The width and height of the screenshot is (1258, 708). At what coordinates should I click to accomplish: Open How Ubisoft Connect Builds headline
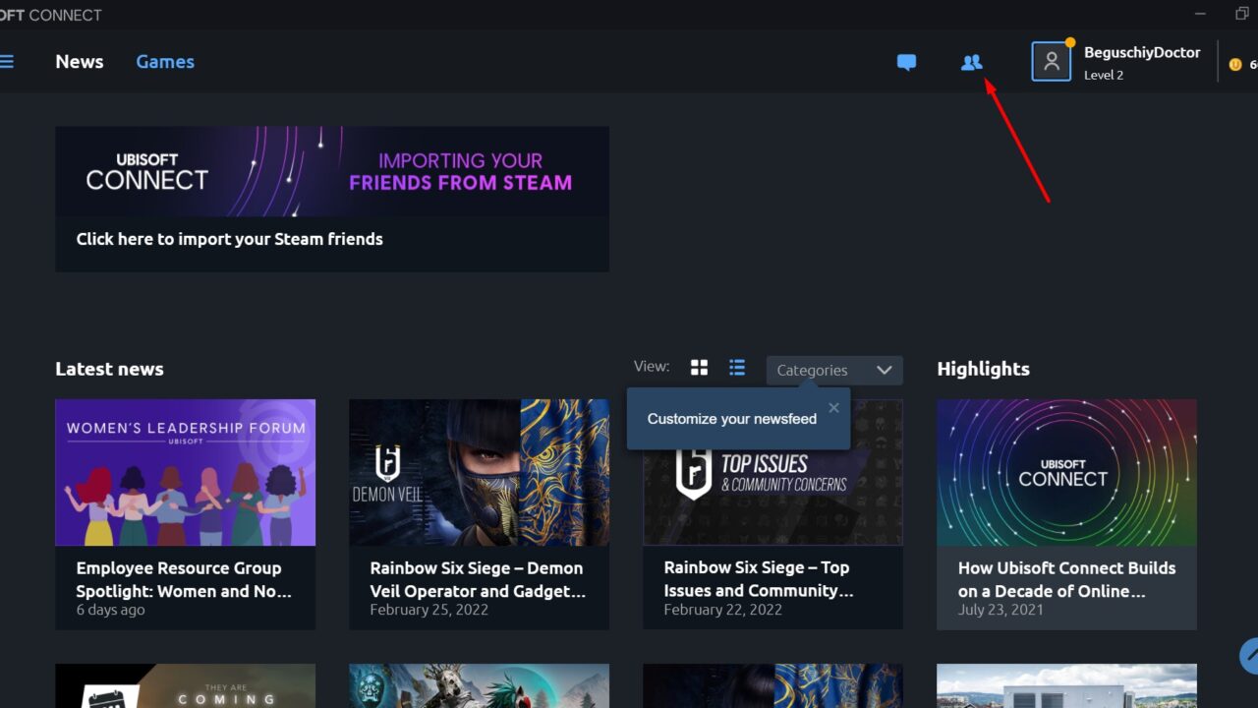pyautogui.click(x=1066, y=579)
